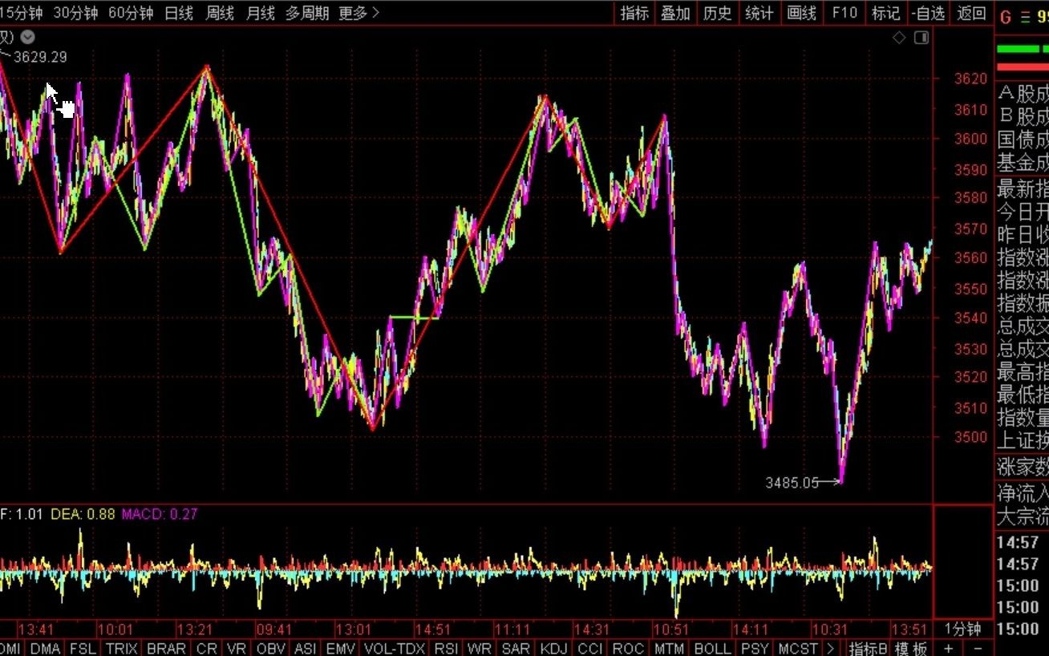Open the 指标B tab
Image resolution: width=1049 pixels, height=656 pixels.
coord(869,648)
